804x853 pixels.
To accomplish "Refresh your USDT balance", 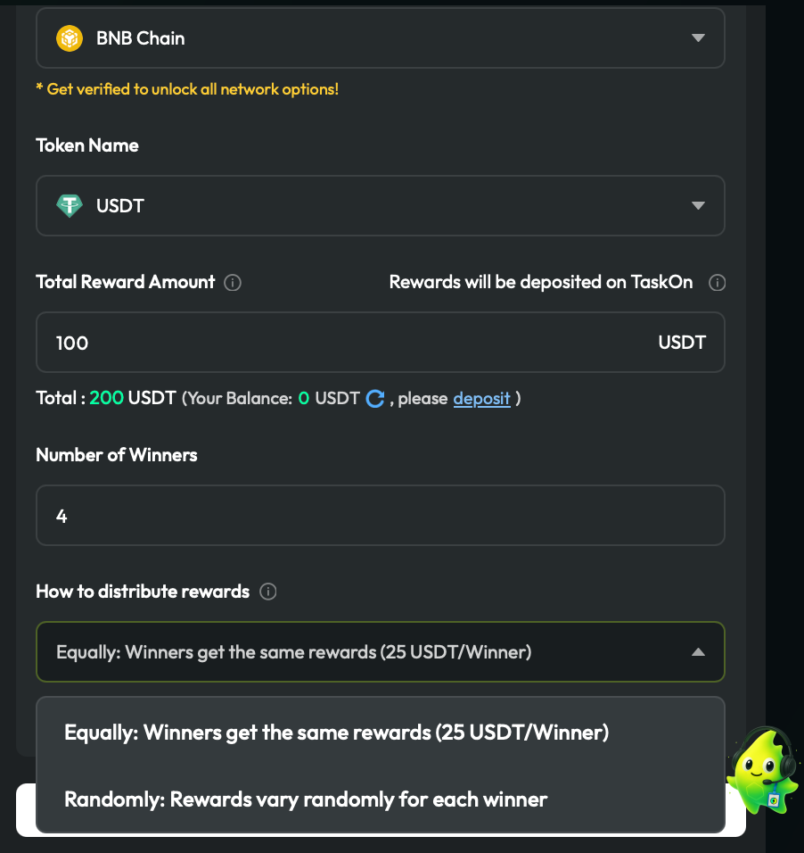I will point(375,399).
